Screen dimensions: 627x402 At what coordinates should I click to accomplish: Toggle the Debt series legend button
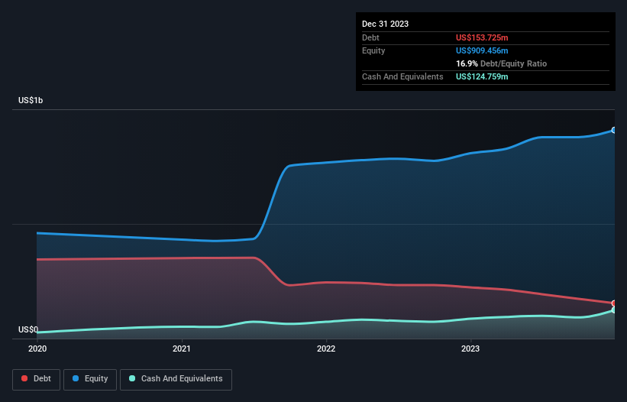(37, 379)
